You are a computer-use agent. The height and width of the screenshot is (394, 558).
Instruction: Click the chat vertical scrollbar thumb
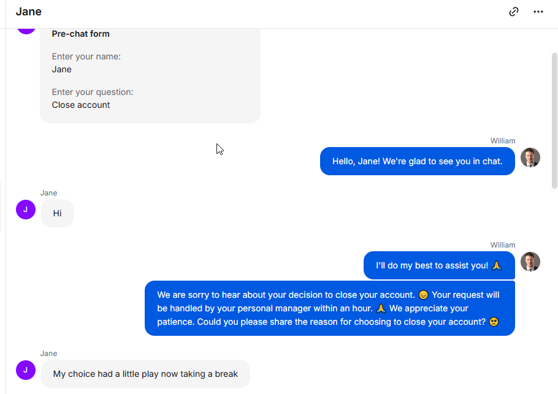coord(554,120)
